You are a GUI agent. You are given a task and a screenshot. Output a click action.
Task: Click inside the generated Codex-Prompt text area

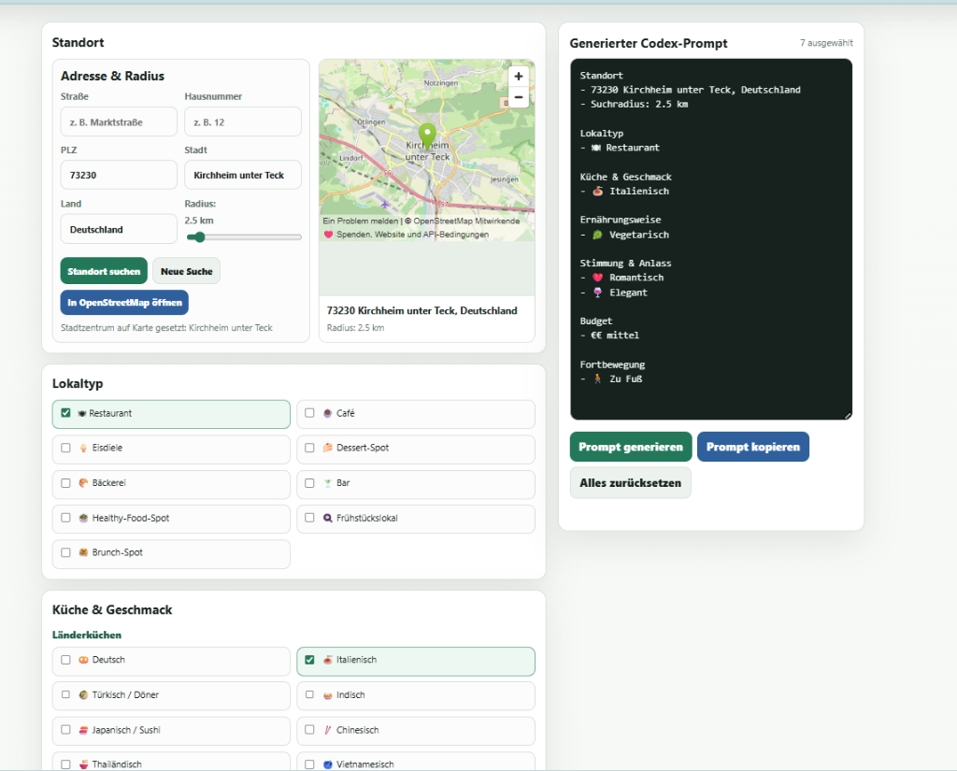711,239
